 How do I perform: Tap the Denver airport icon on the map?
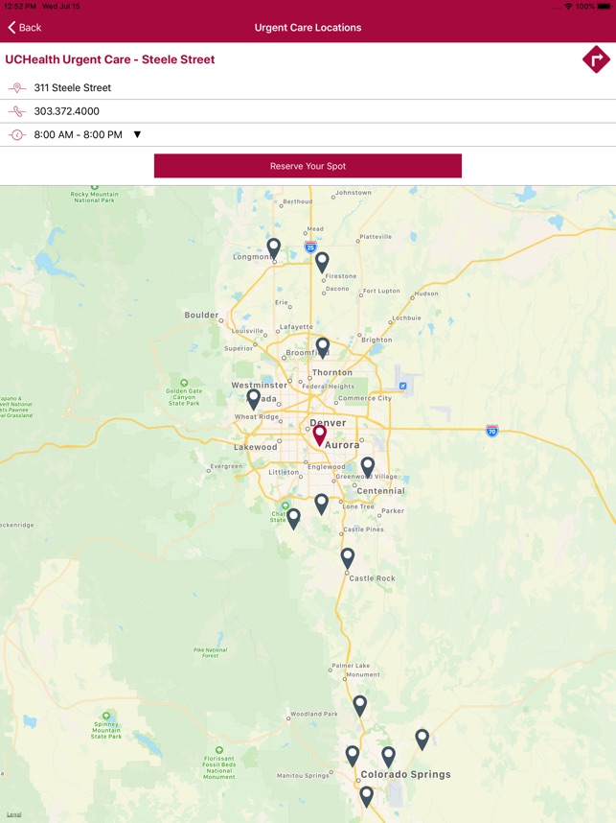402,386
